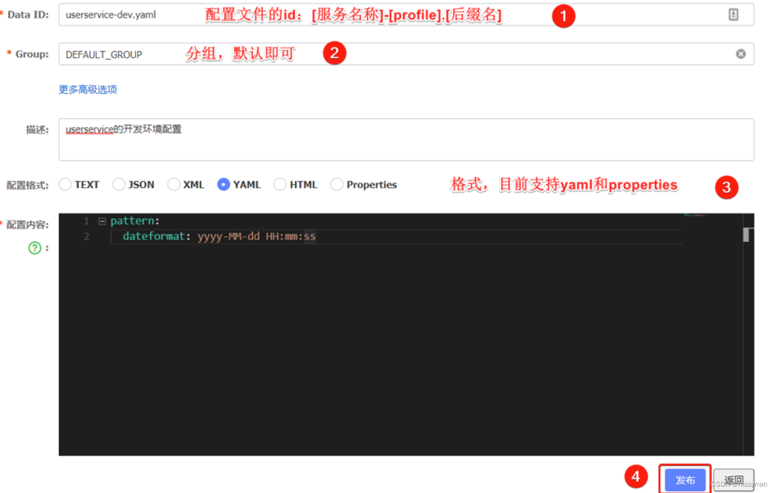Open the 更多高级选项 link

click(x=88, y=90)
